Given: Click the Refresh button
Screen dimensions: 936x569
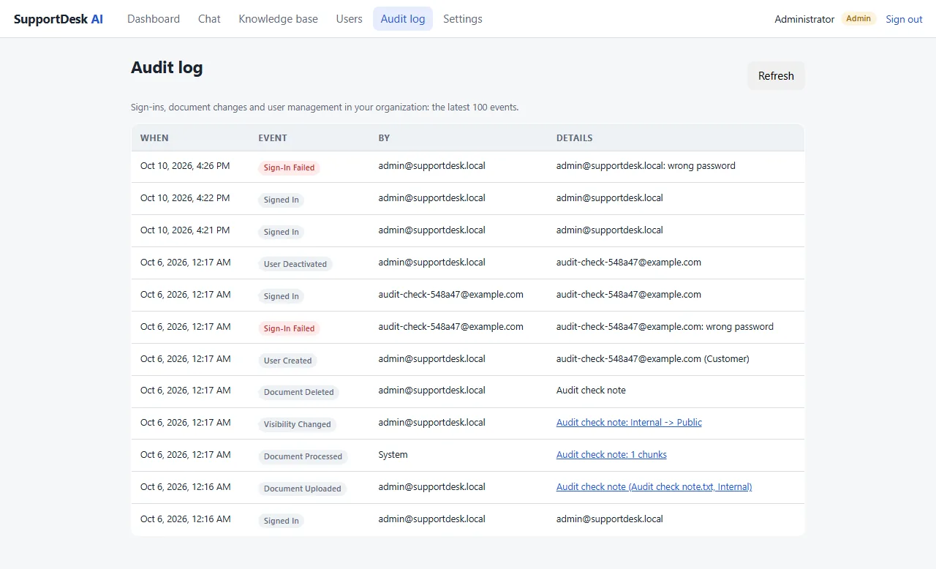Looking at the screenshot, I should pos(776,76).
